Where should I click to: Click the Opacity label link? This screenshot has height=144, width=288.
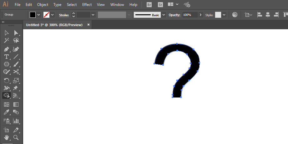174,15
